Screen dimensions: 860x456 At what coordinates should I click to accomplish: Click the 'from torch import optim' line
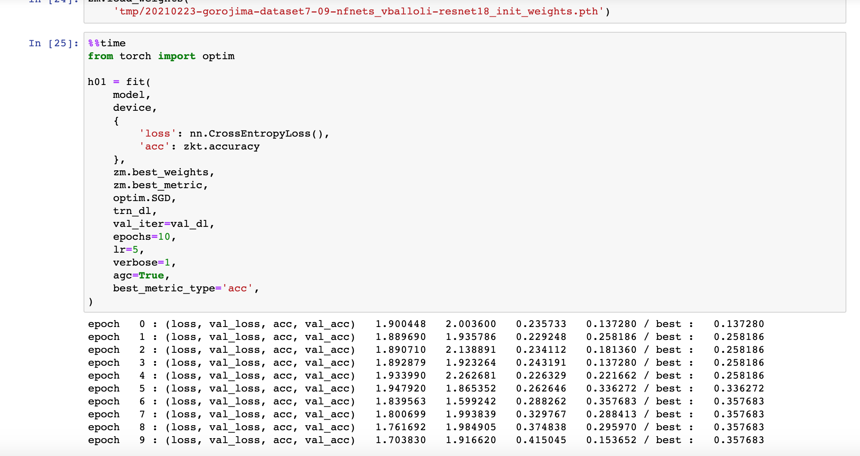(x=161, y=56)
